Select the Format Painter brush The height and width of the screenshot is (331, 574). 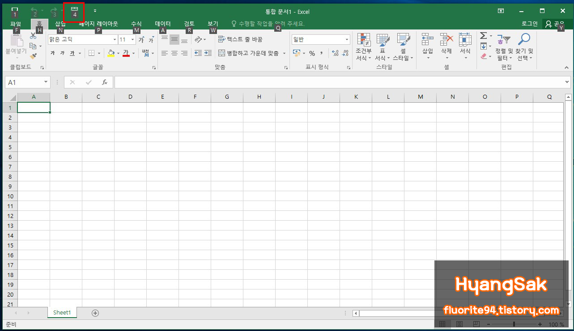[33, 56]
